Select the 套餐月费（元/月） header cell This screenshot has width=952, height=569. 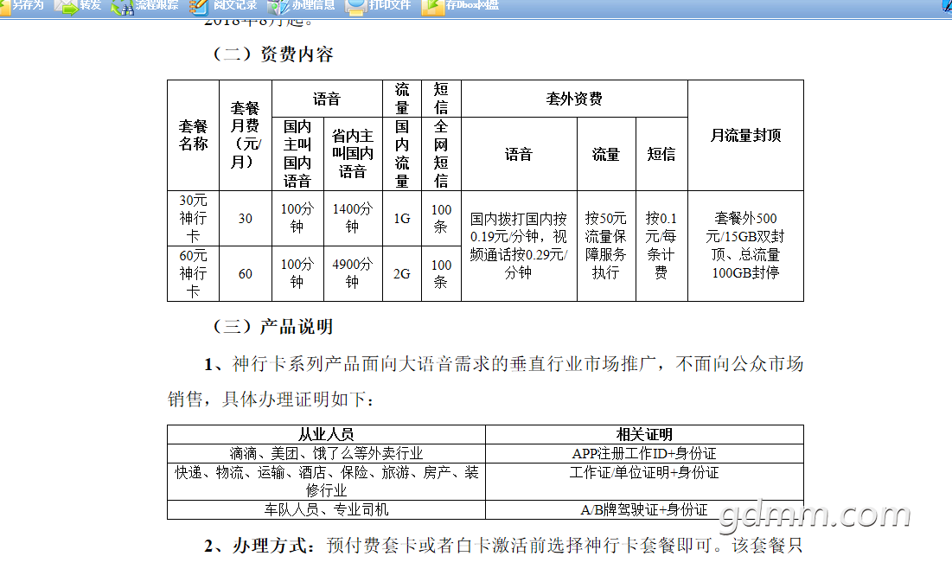coord(246,136)
